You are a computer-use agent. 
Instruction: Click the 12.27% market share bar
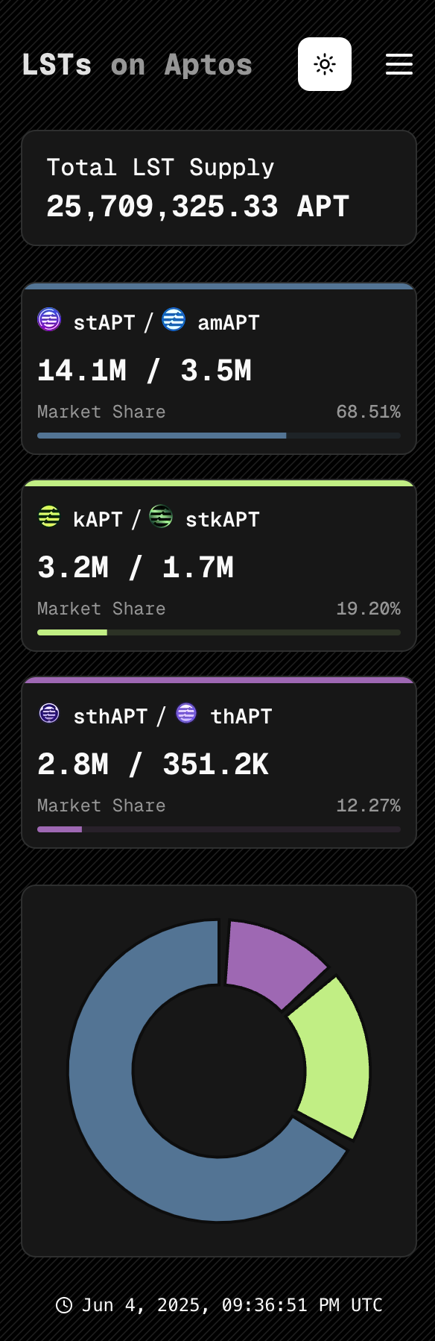[x=219, y=829]
